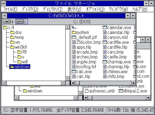
Task: Select autoexec.umb in background window
Action: click(100, 91)
